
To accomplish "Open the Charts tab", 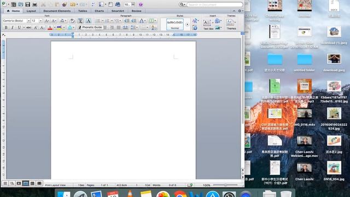I will tap(99, 11).
